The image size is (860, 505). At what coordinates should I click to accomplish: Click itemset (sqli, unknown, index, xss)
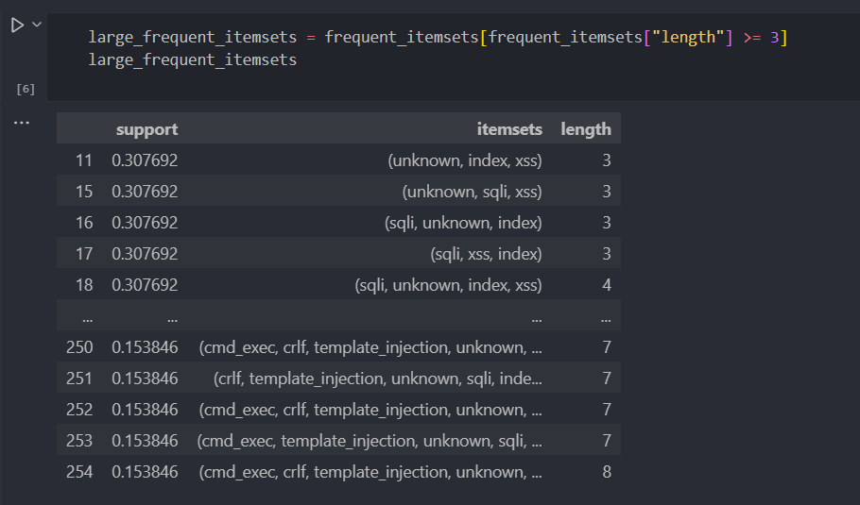448,285
